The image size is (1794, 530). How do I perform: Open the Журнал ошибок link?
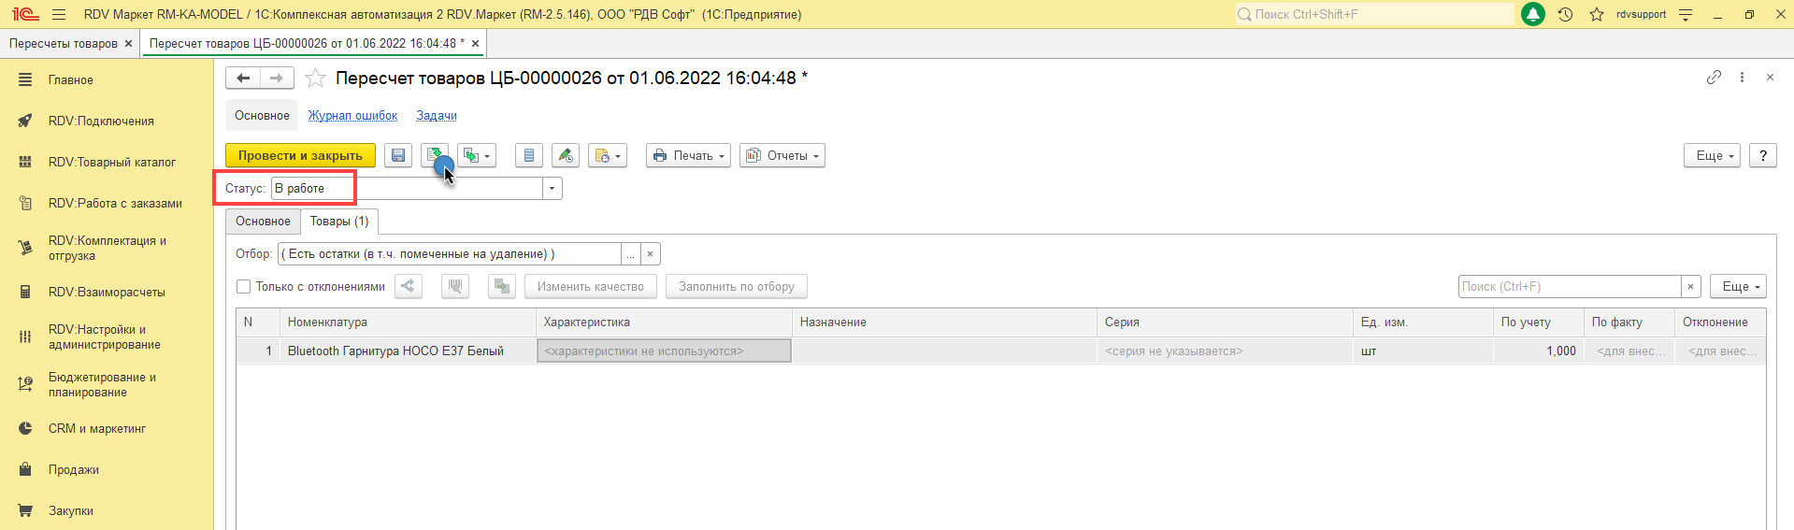tap(352, 116)
